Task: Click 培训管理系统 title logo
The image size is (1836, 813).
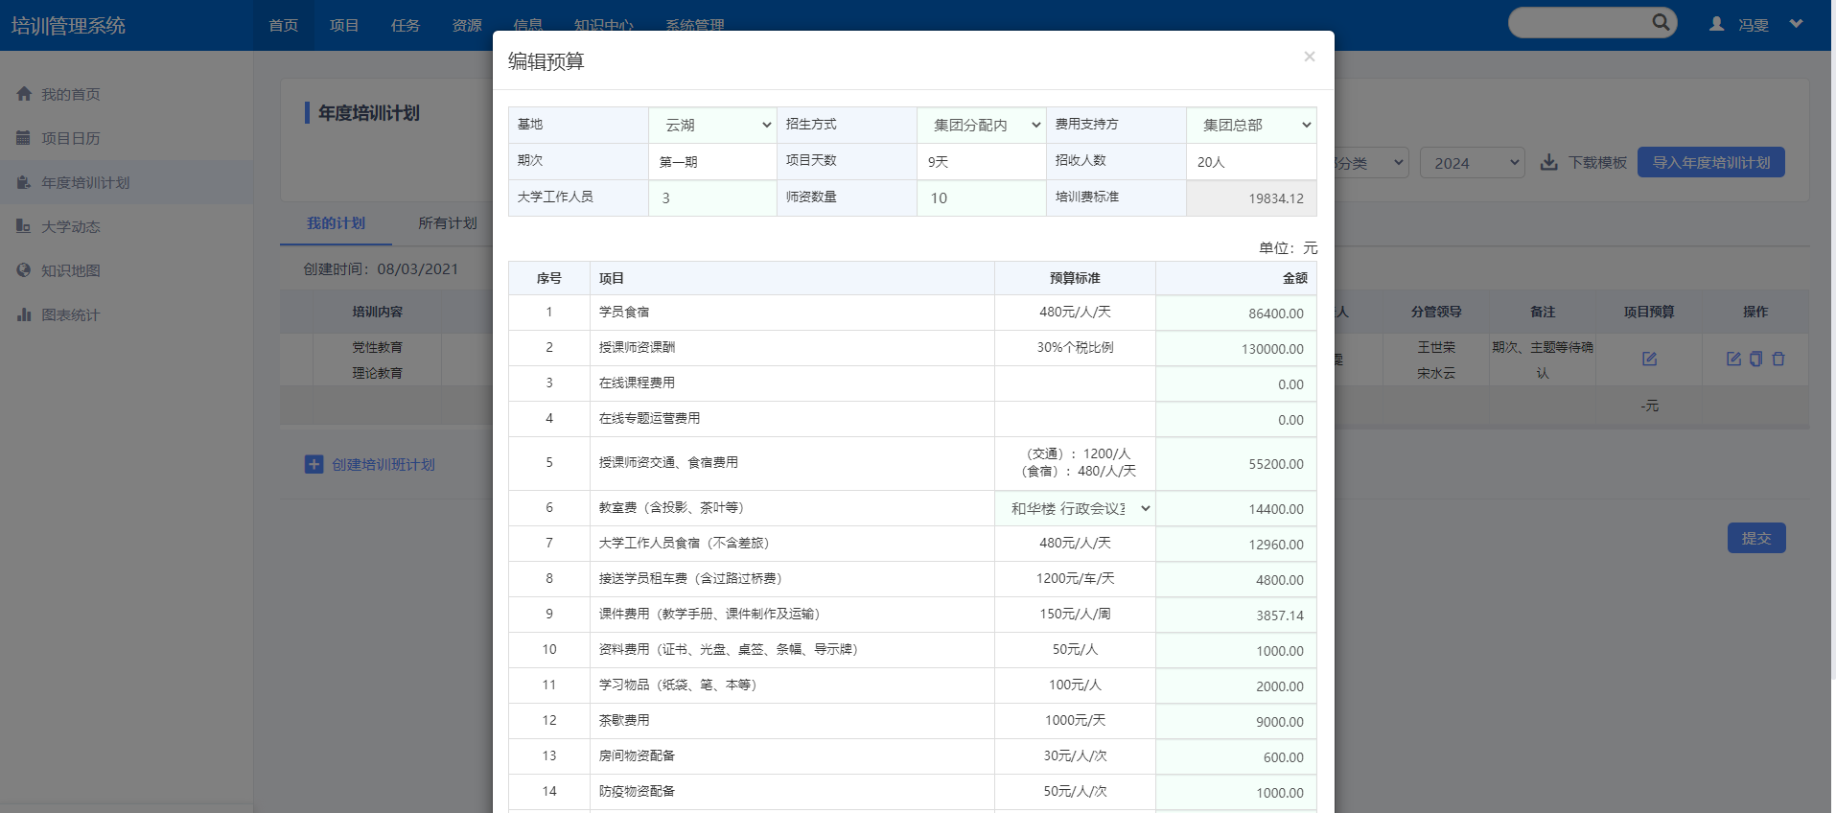Action: [68, 26]
